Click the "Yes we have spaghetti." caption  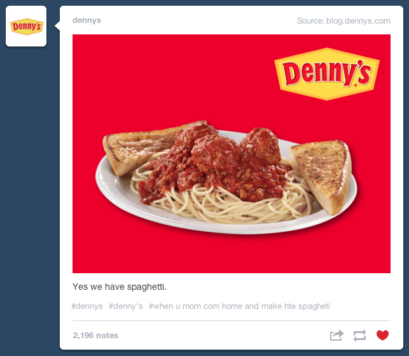point(119,287)
